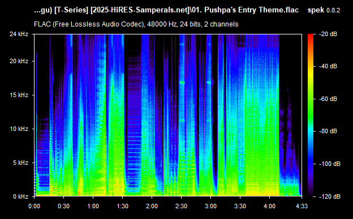Click the spek 0.8.2 version label
This screenshot has height=219, width=353.
(324, 10)
